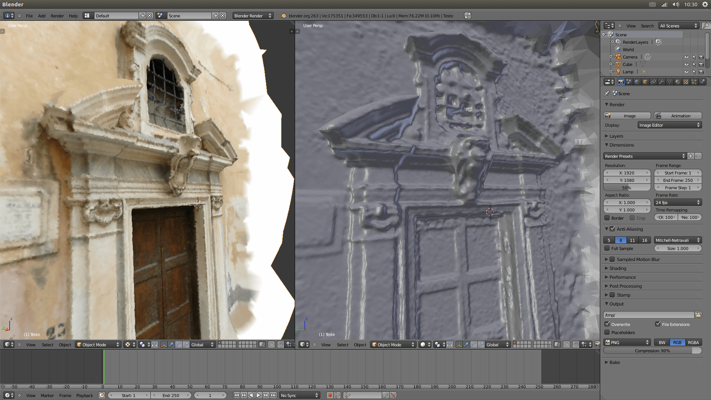Open the Modifiers wrench tab
711x400 pixels.
661,82
